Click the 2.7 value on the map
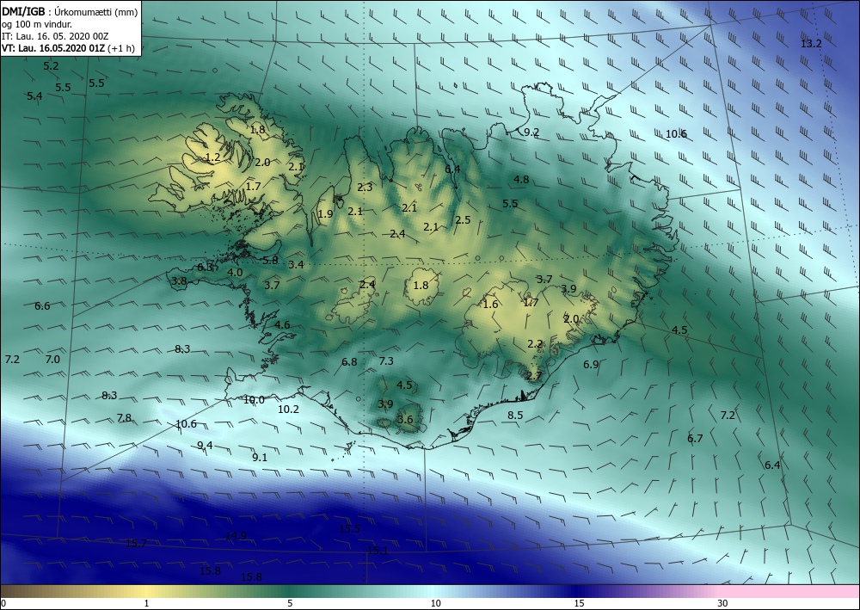 (534, 376)
